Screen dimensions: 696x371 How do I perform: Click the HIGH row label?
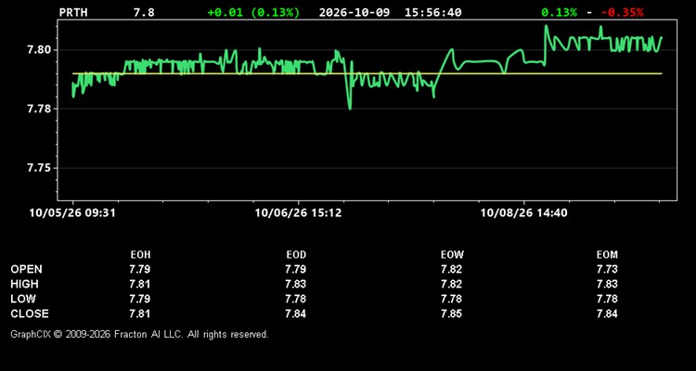coord(24,284)
